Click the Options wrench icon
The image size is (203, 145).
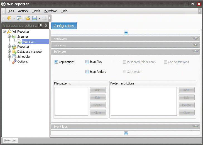click(x=14, y=62)
